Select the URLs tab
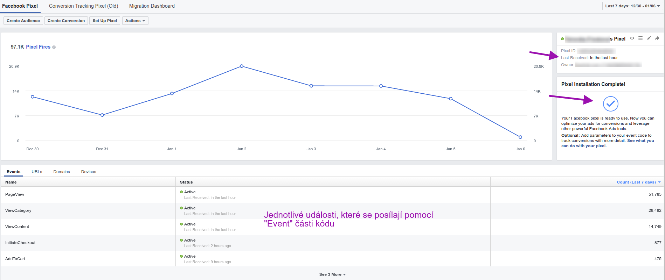Viewport: 665px width, 280px height. click(x=37, y=172)
